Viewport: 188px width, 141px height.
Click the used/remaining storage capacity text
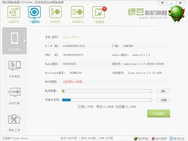[x=107, y=107]
